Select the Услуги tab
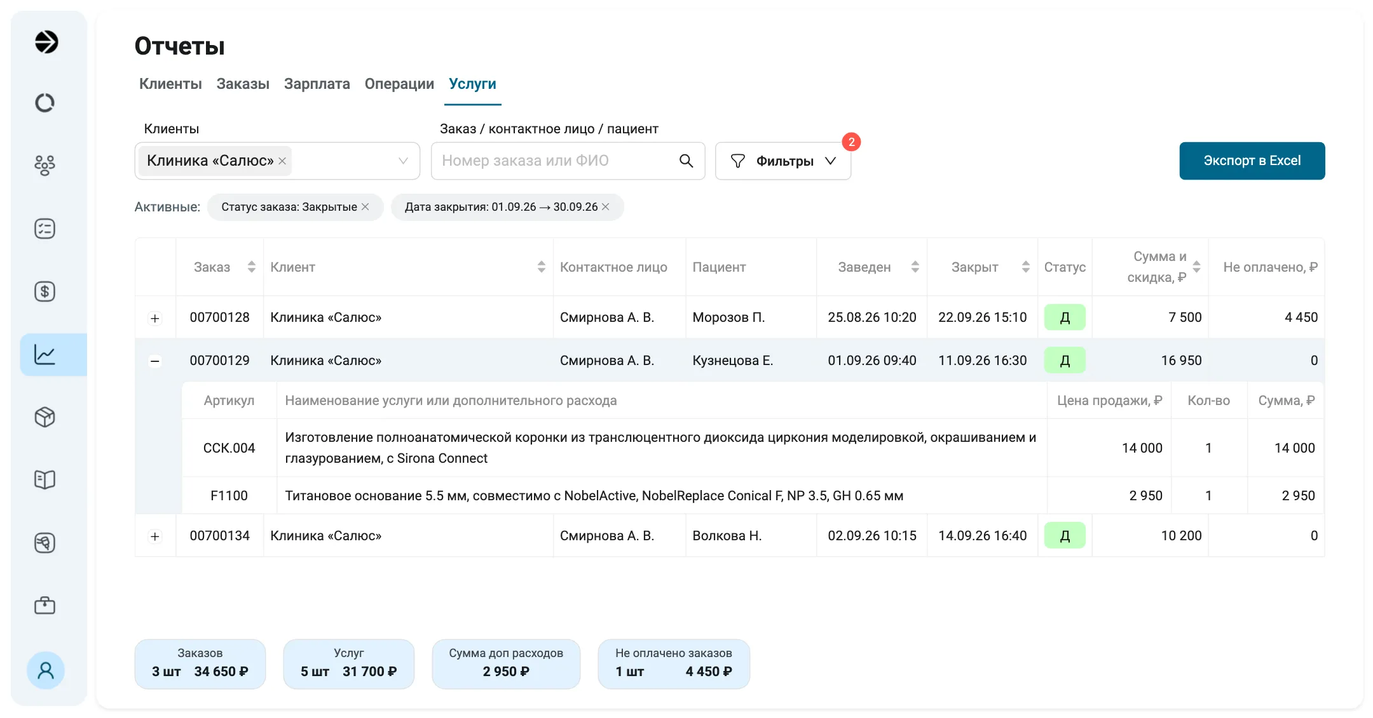The height and width of the screenshot is (718, 1373). pos(472,84)
